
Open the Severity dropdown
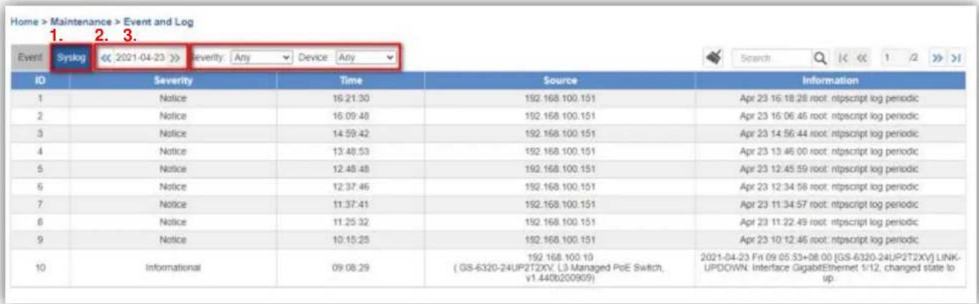(x=261, y=56)
